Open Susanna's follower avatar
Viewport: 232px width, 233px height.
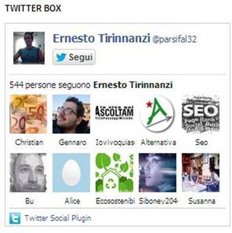(201, 172)
